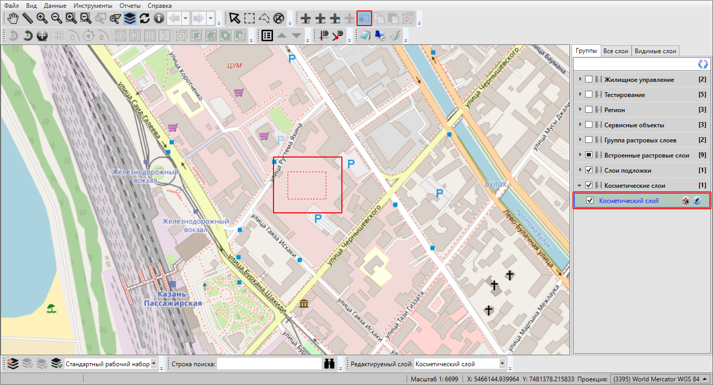Open the Стандартный рабочий набор dropdown
This screenshot has width=713, height=385.
pos(153,364)
